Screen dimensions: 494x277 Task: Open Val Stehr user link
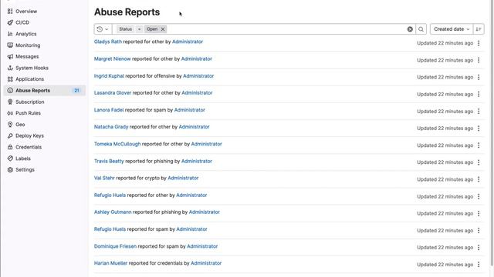pyautogui.click(x=104, y=178)
